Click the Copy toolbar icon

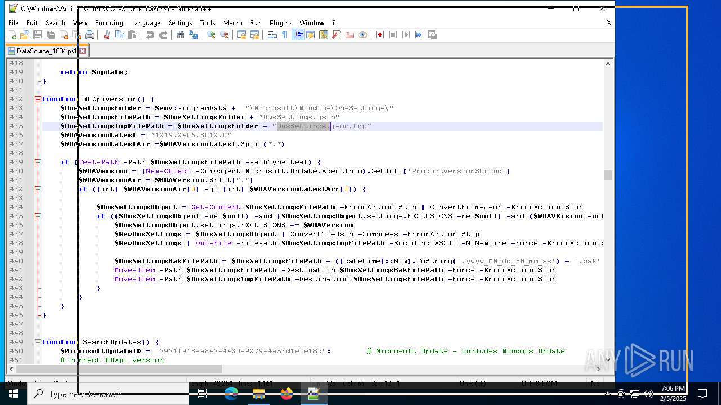click(119, 35)
